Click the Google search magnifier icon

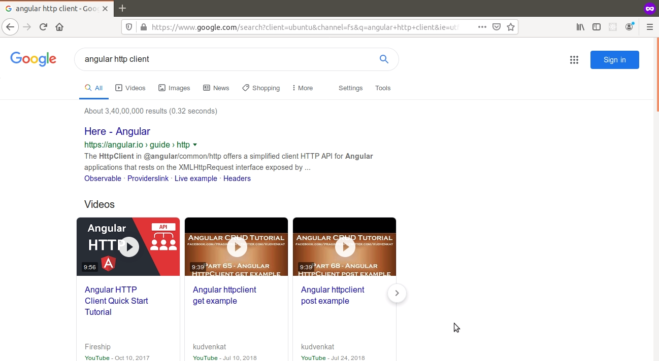[x=384, y=59]
